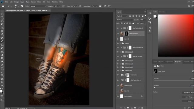Hide the Hue/Saturation 1 layer
Screen dimensions: 194x109
click(118, 80)
